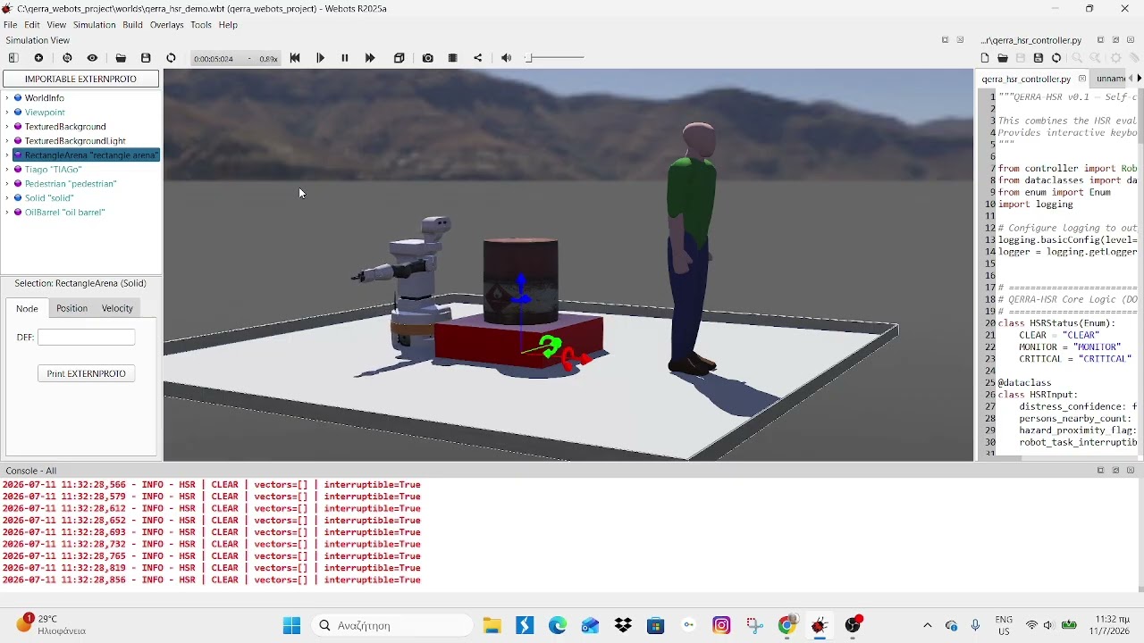Open a world file from Simulation View toolbar
Image resolution: width=1144 pixels, height=643 pixels.
[122, 58]
